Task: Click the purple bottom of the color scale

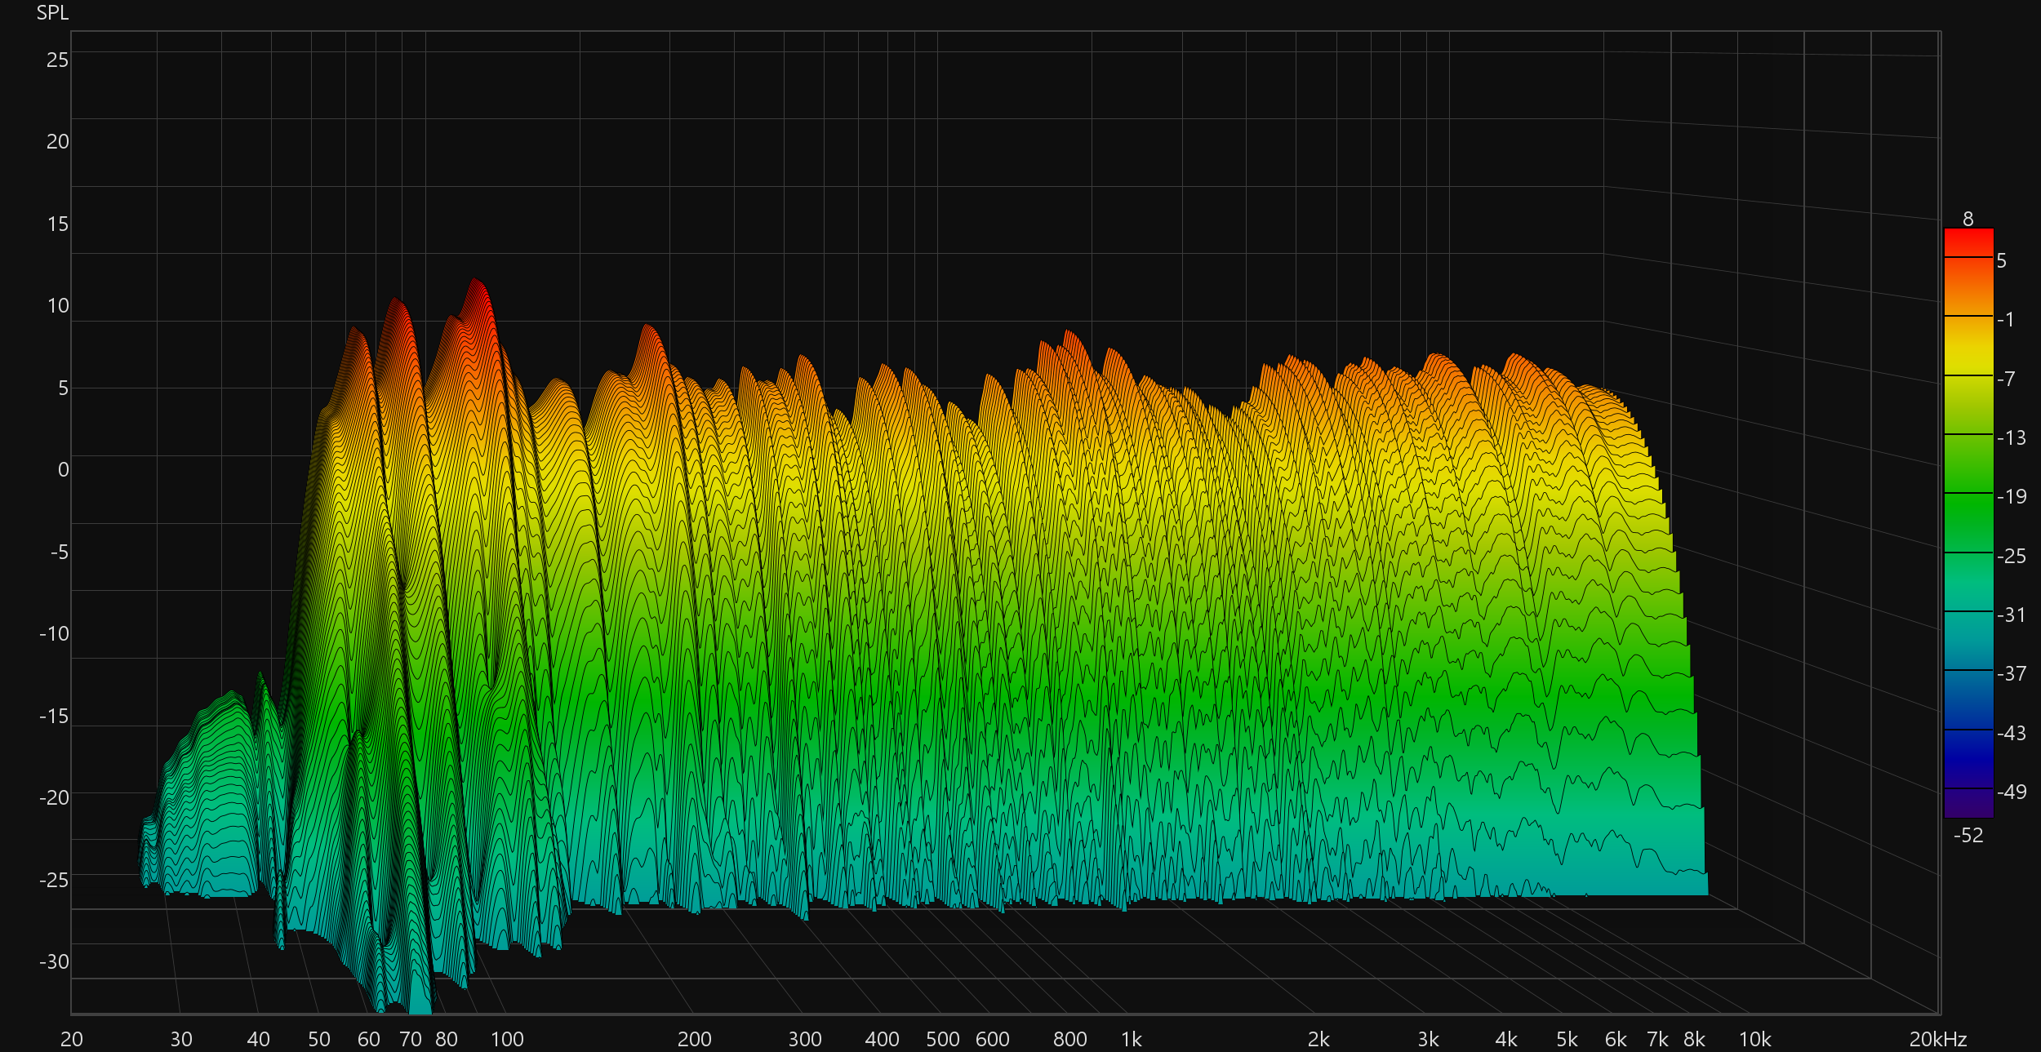Action: [1968, 803]
